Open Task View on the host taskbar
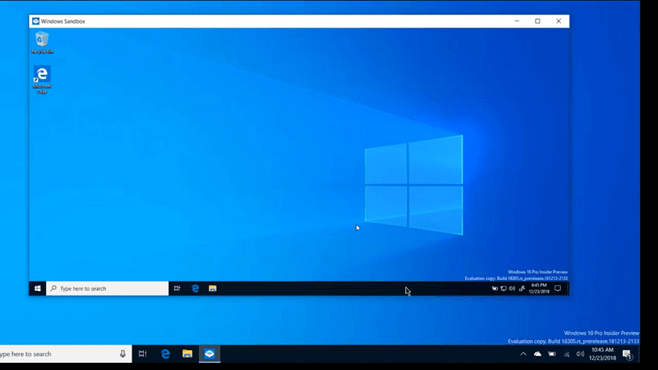This screenshot has height=370, width=658. [143, 354]
